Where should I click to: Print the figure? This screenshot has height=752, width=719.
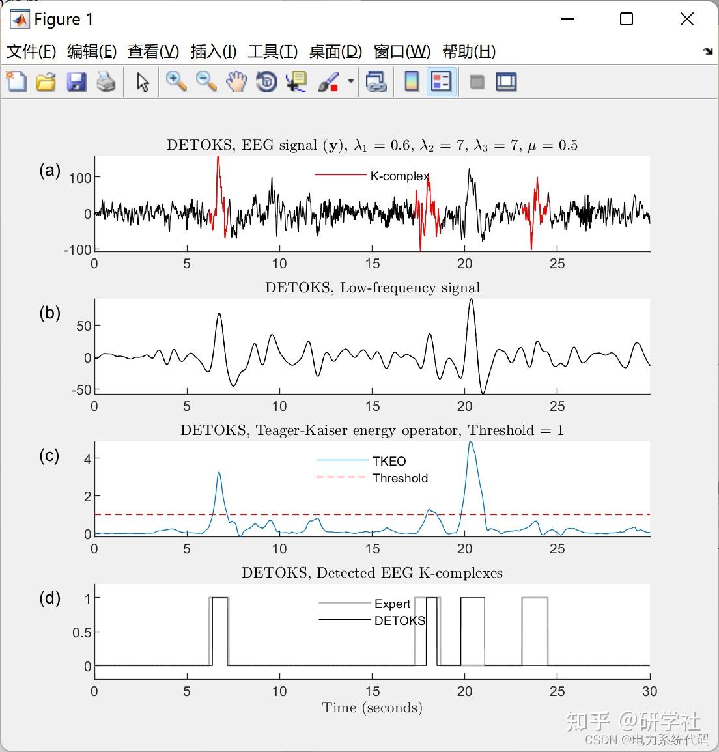[106, 81]
